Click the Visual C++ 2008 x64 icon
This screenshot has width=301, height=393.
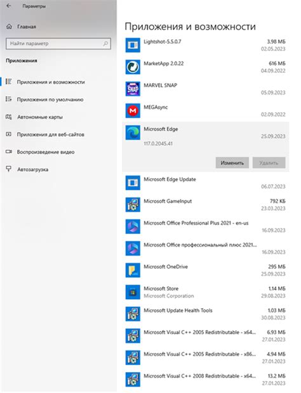[133, 379]
